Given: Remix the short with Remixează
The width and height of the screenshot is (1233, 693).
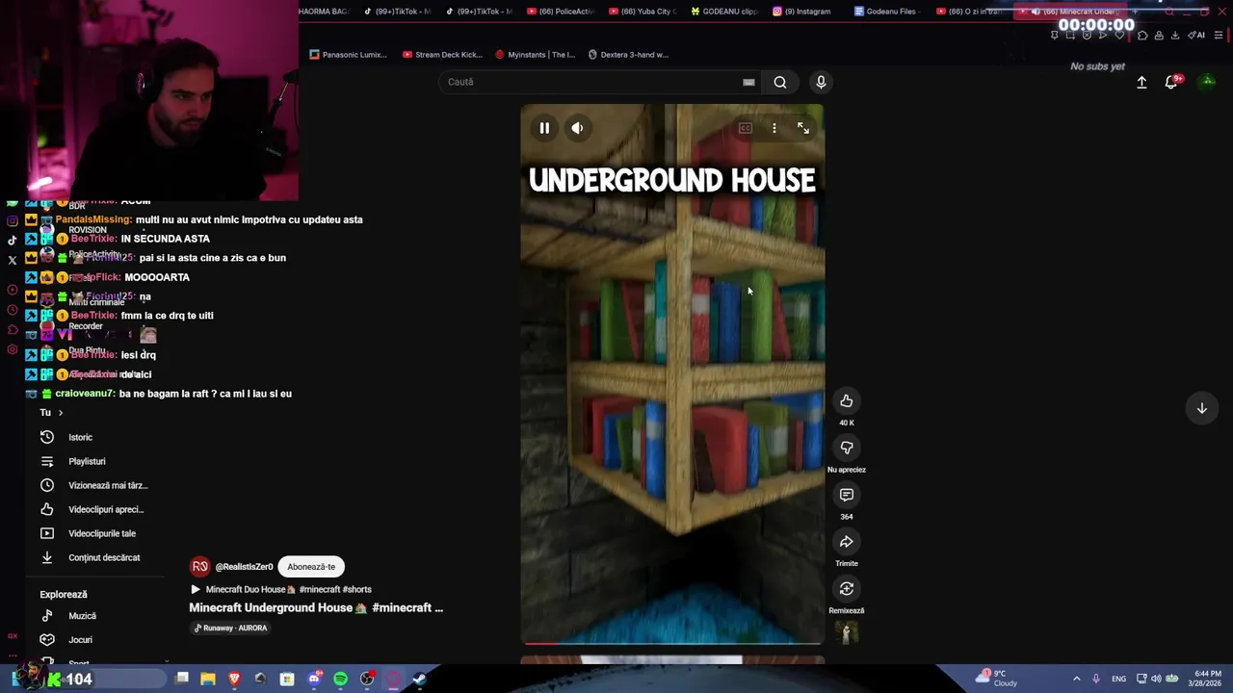Looking at the screenshot, I should pyautogui.click(x=847, y=589).
